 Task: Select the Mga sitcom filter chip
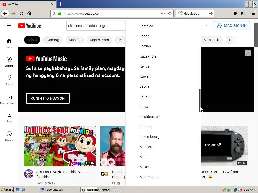point(99,40)
